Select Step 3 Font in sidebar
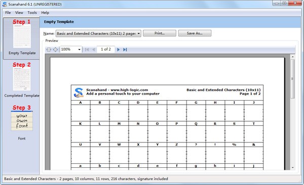The image size is (304, 185). tap(22, 122)
